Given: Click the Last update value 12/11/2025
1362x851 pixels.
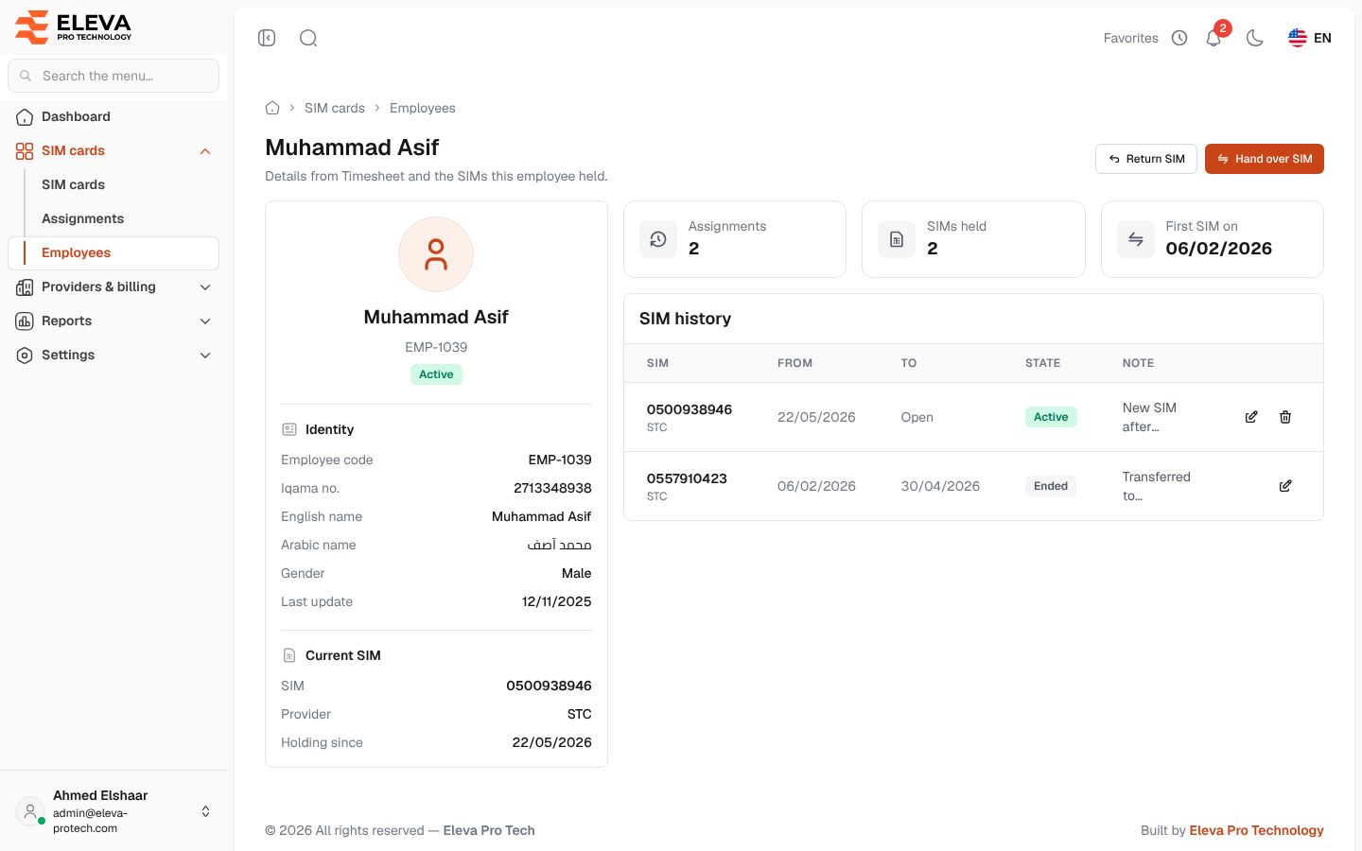Looking at the screenshot, I should pos(557,601).
